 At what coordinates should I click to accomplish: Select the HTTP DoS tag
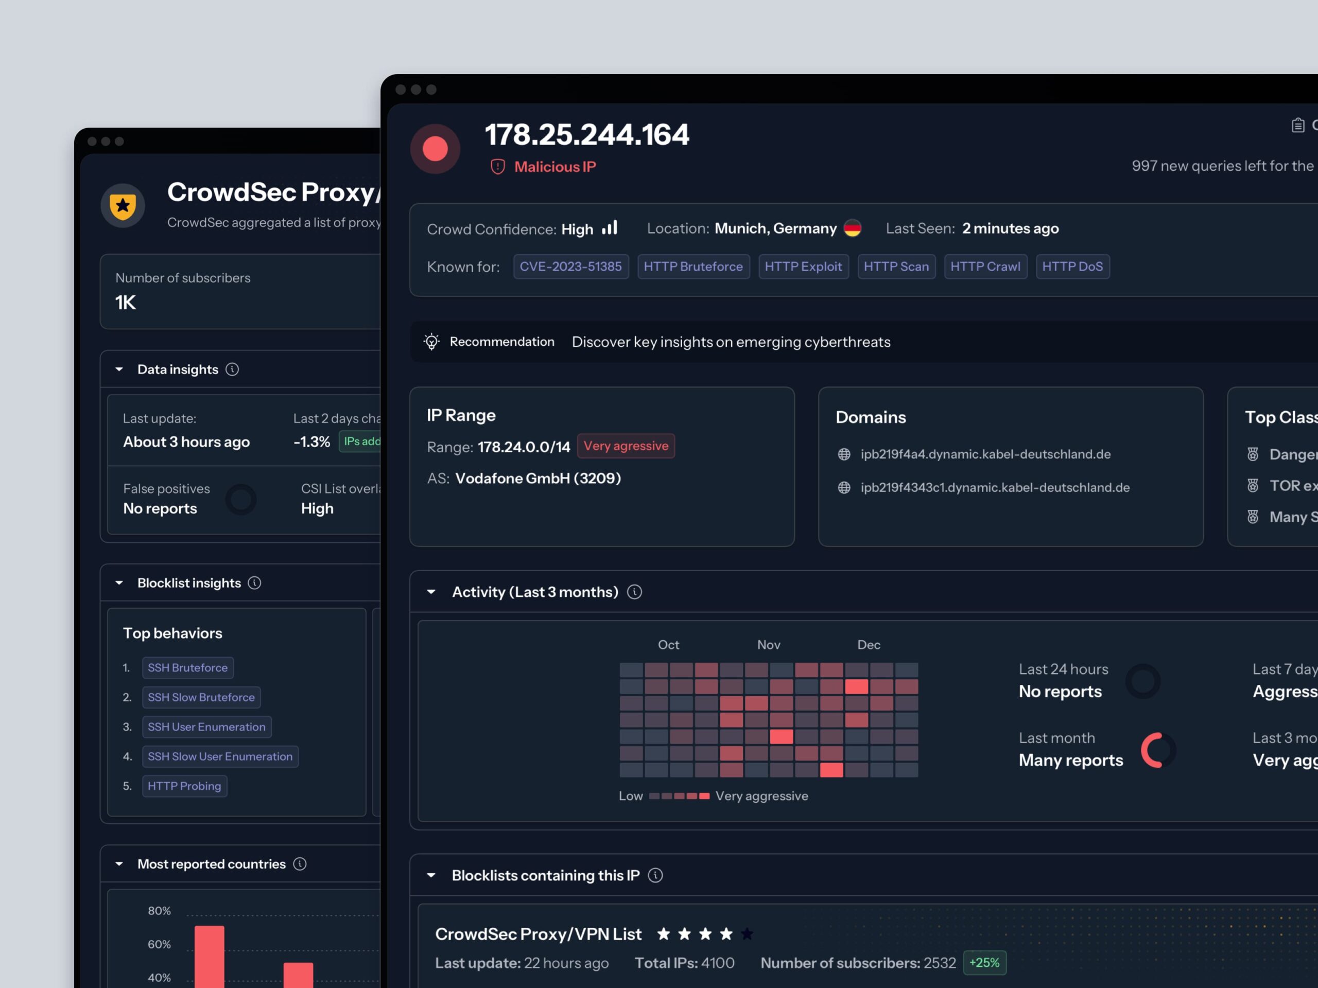pos(1072,267)
